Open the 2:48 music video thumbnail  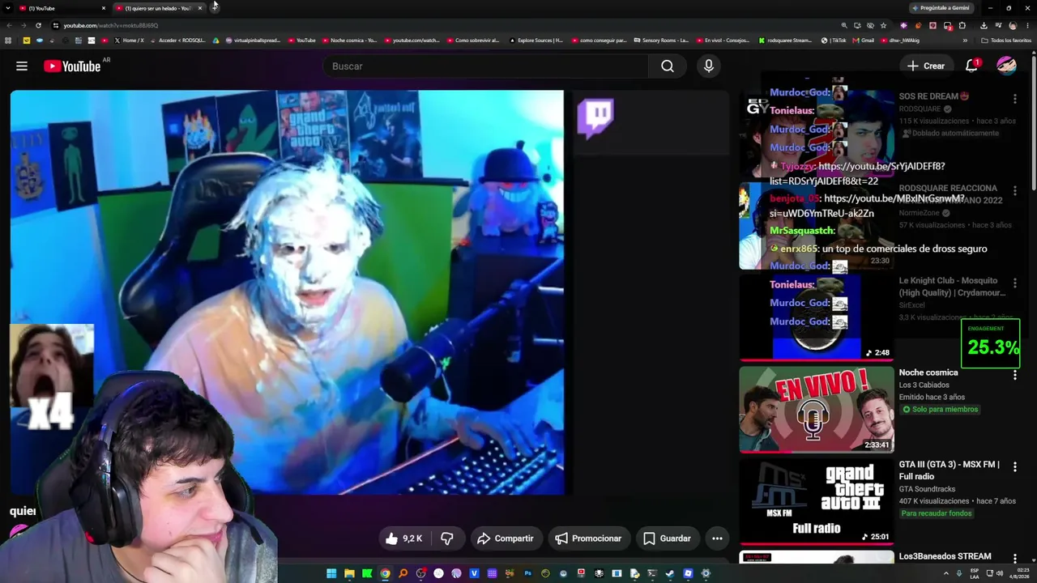pos(816,318)
